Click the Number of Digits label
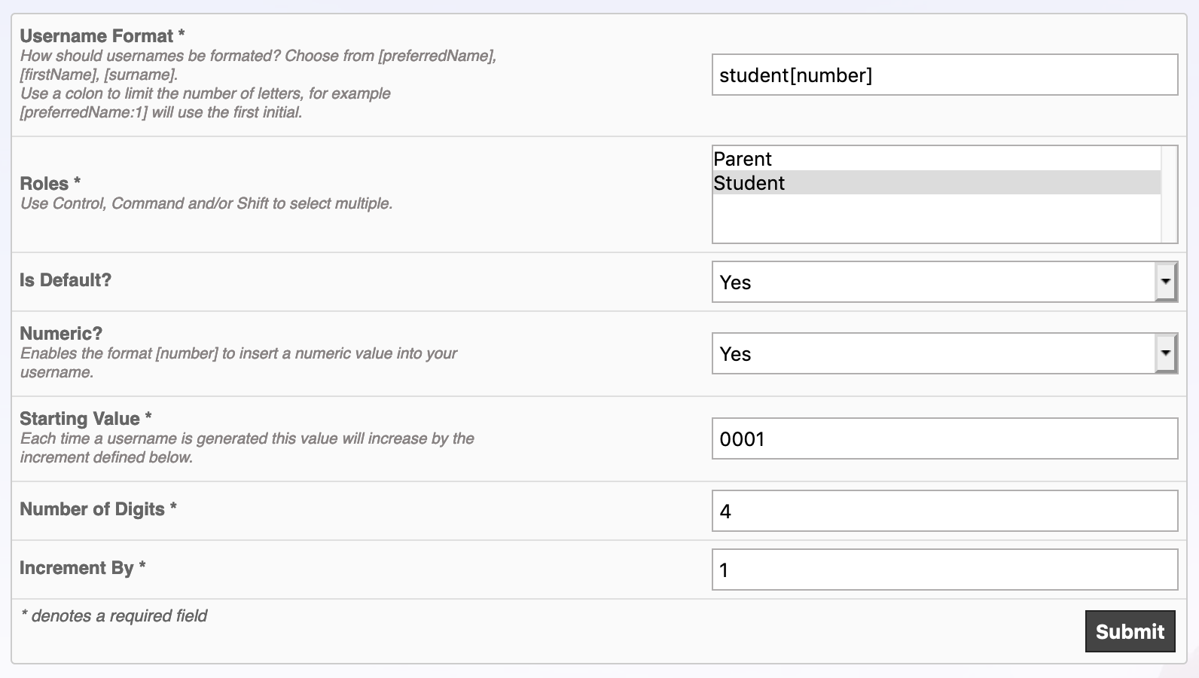The image size is (1199, 678). (x=92, y=509)
